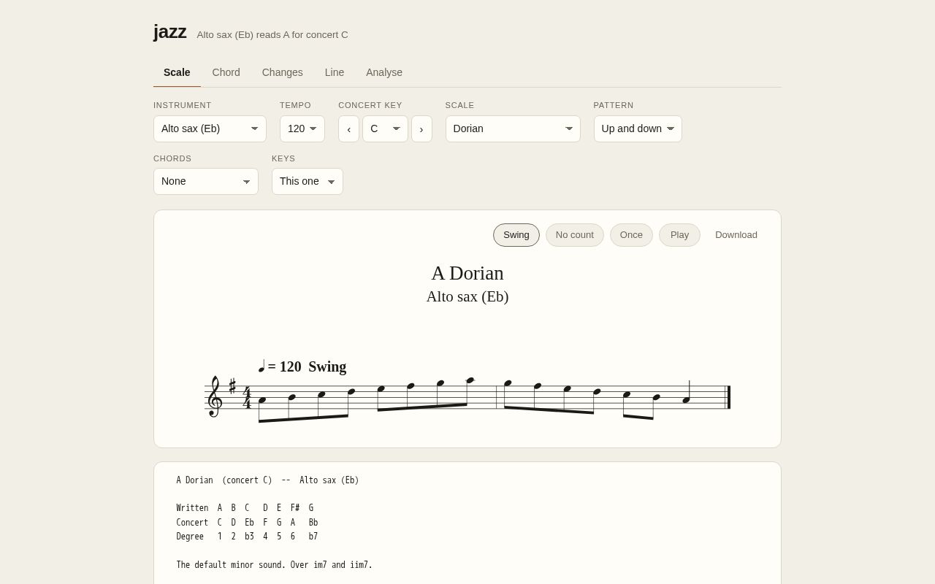Viewport: 935px width, 584px height.
Task: Switch to the Changes tab
Action: [283, 72]
